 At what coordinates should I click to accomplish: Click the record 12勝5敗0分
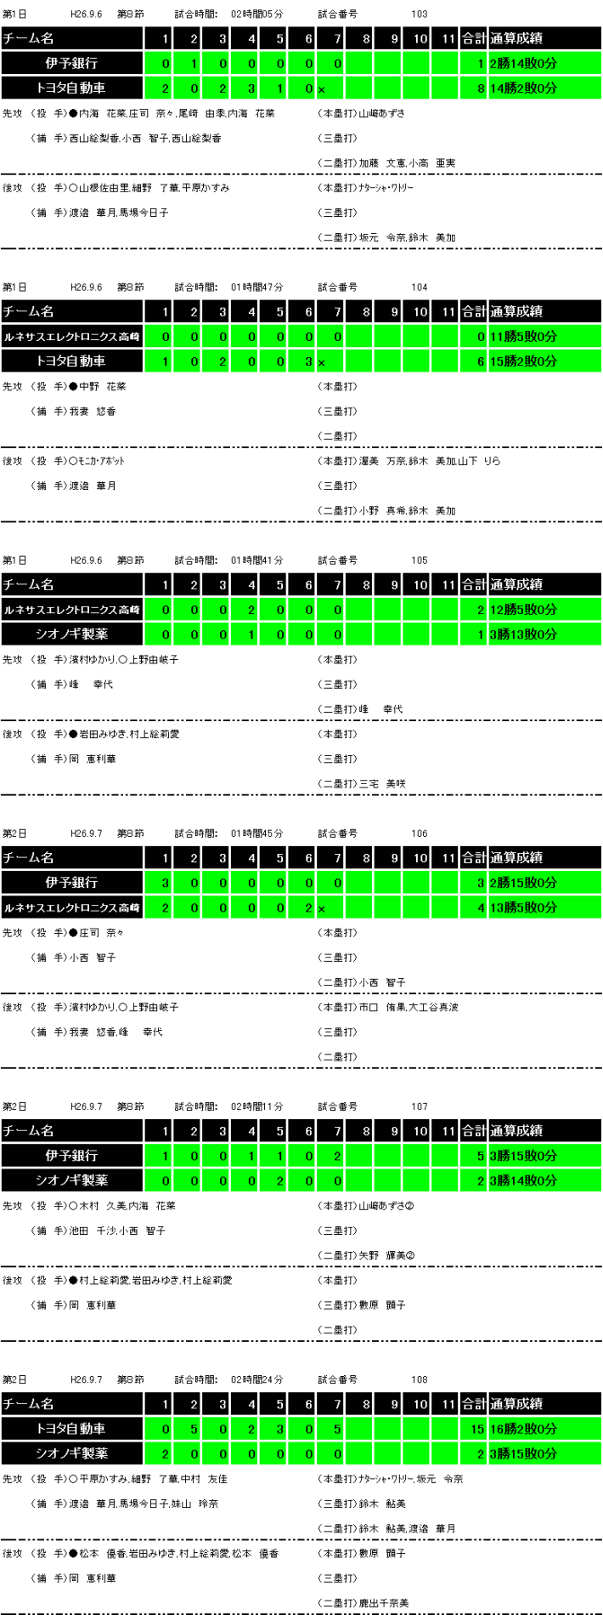click(523, 610)
